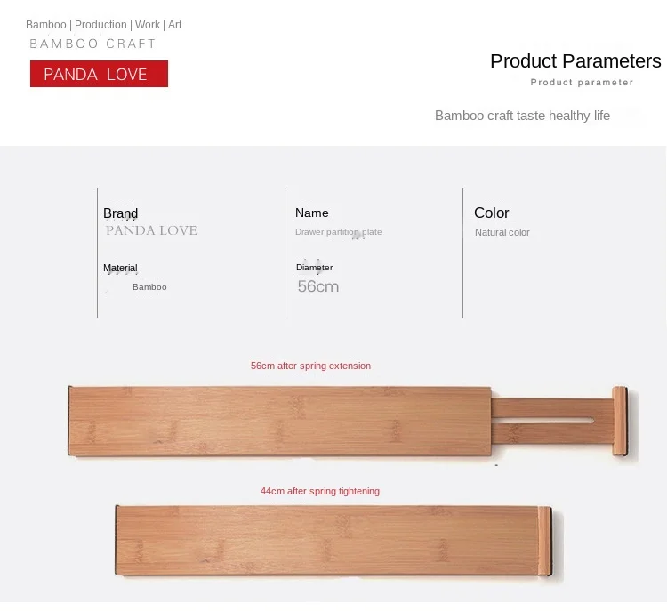Click the Color label

point(492,213)
